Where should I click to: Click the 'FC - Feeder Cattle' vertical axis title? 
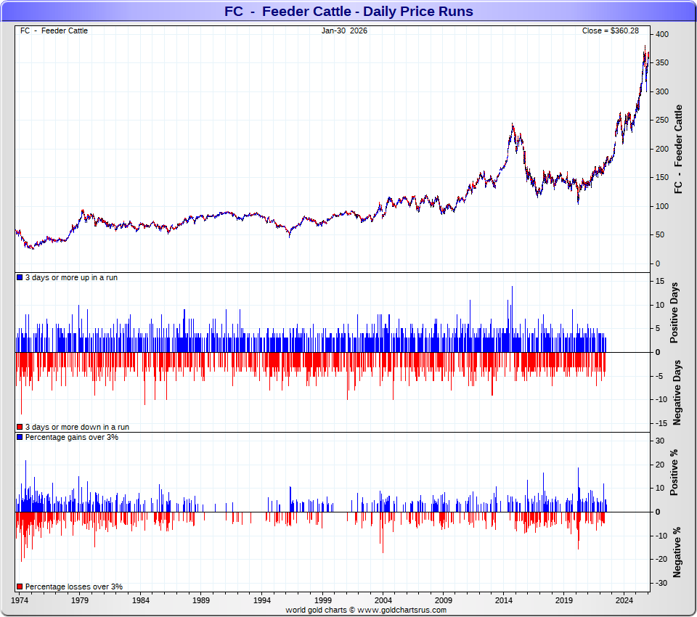click(678, 149)
